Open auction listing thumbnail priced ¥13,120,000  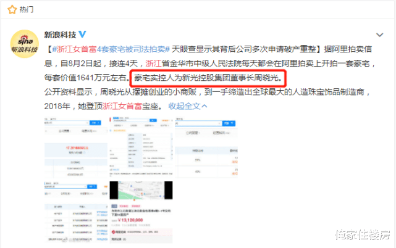[141, 212]
